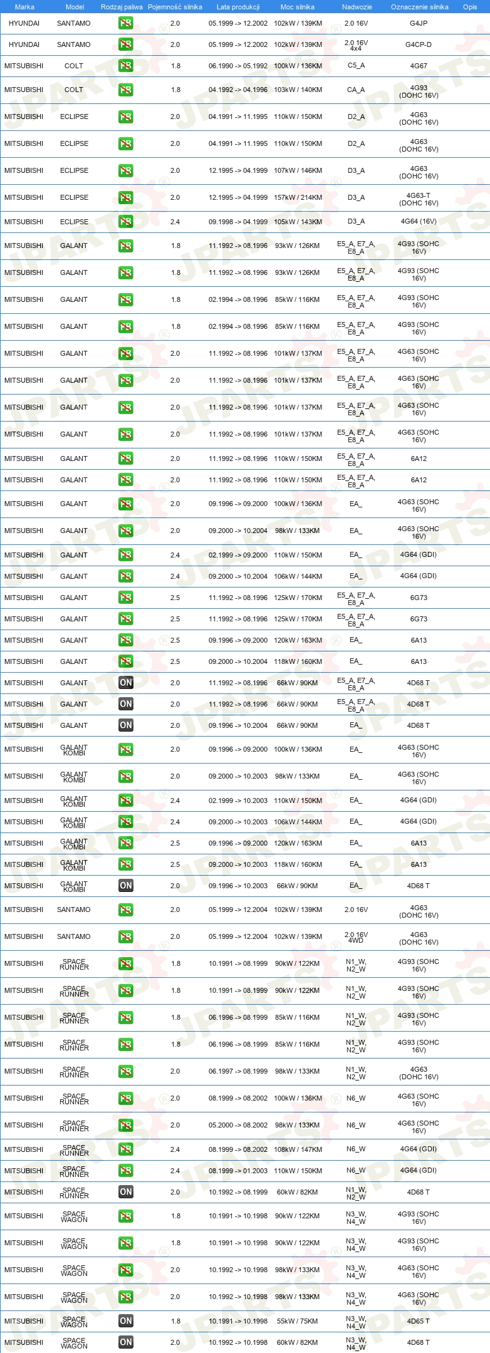Image resolution: width=490 pixels, height=1353 pixels.
Task: Select capacity 2.4 in Eclipse row
Action: click(x=175, y=222)
